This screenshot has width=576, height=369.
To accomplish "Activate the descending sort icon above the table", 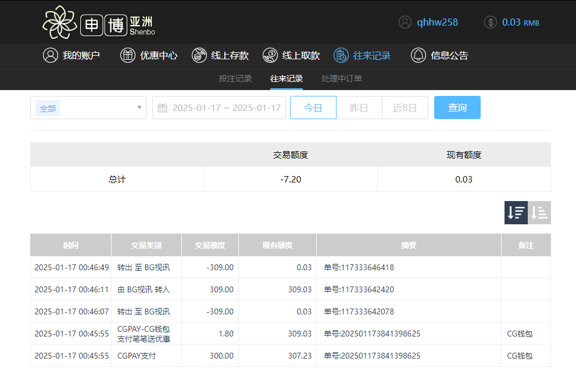I will [x=516, y=212].
